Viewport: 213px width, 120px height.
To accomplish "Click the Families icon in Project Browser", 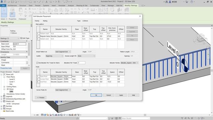I will tap(4, 106).
